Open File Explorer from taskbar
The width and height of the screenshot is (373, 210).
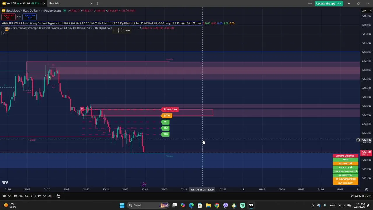point(208,205)
